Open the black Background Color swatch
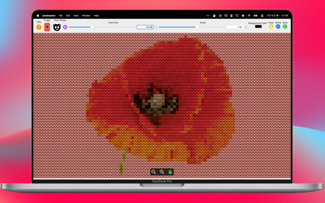This screenshot has width=325, height=203. tap(258, 27)
